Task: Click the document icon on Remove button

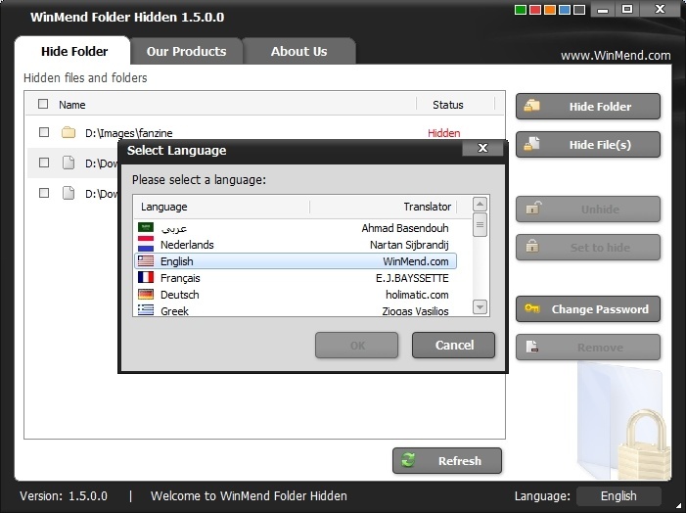Action: [532, 347]
